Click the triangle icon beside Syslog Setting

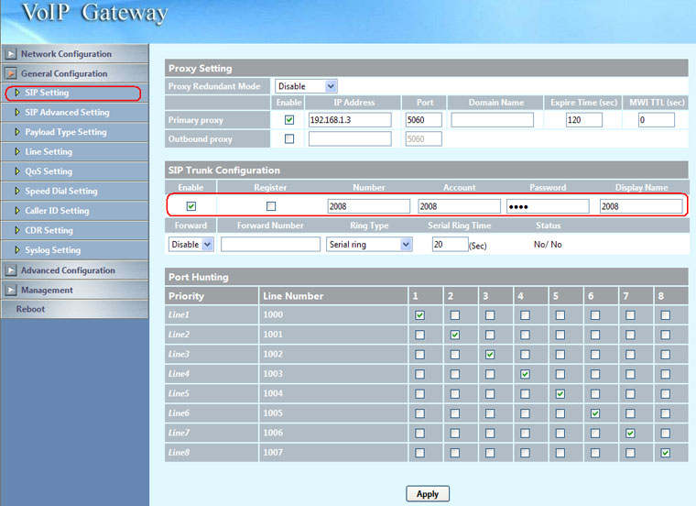[16, 250]
